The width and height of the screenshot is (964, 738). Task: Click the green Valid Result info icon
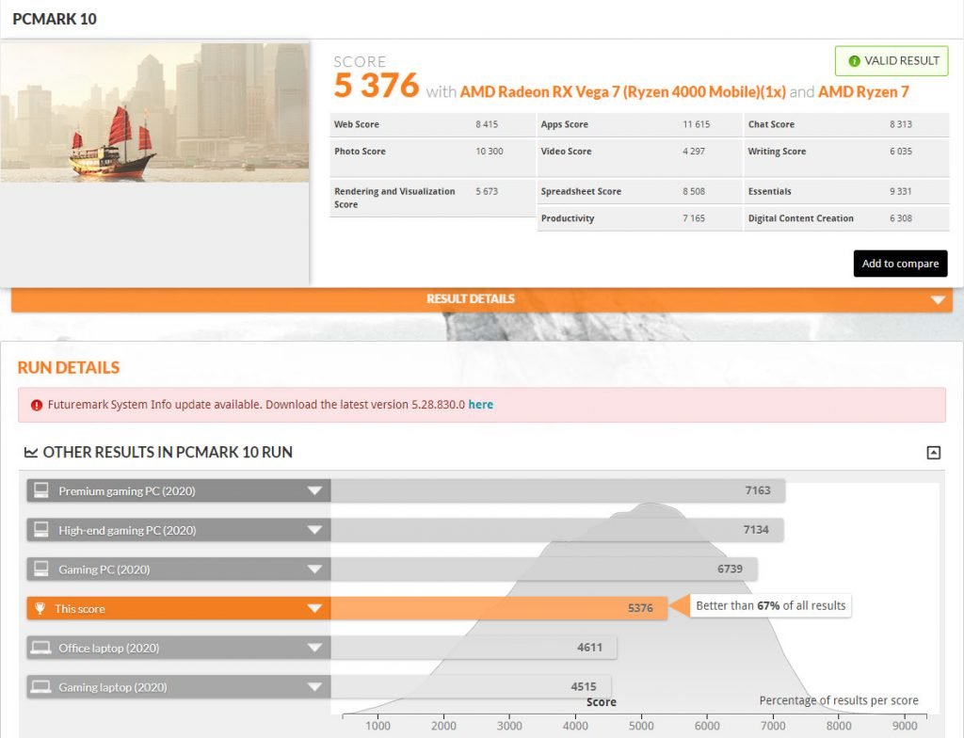(854, 61)
